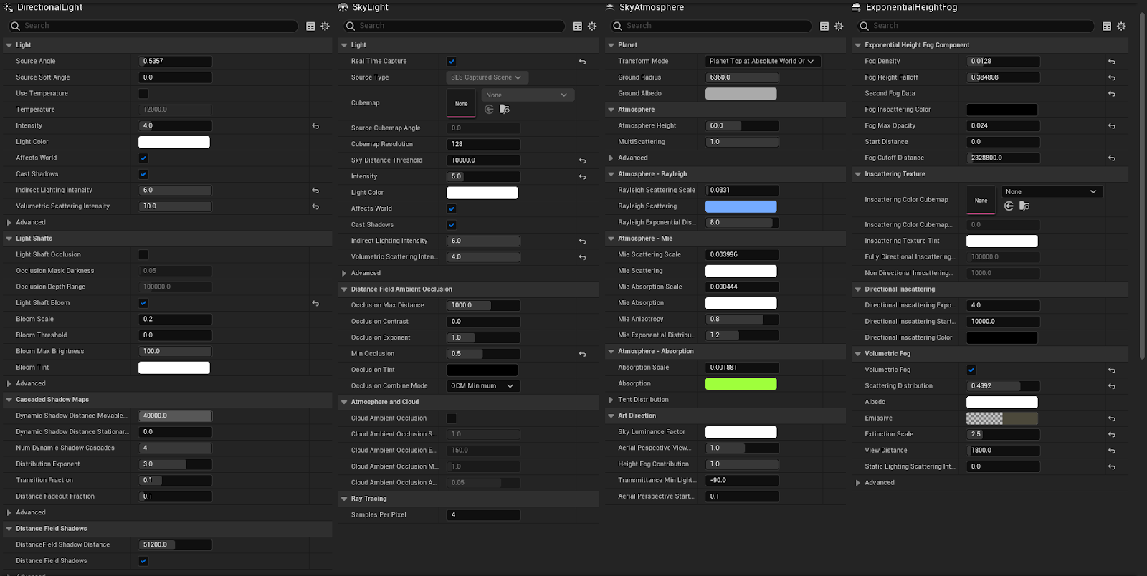Toggle DirectionalLight Cast Shadows checkbox
This screenshot has height=576, width=1147.
[143, 174]
